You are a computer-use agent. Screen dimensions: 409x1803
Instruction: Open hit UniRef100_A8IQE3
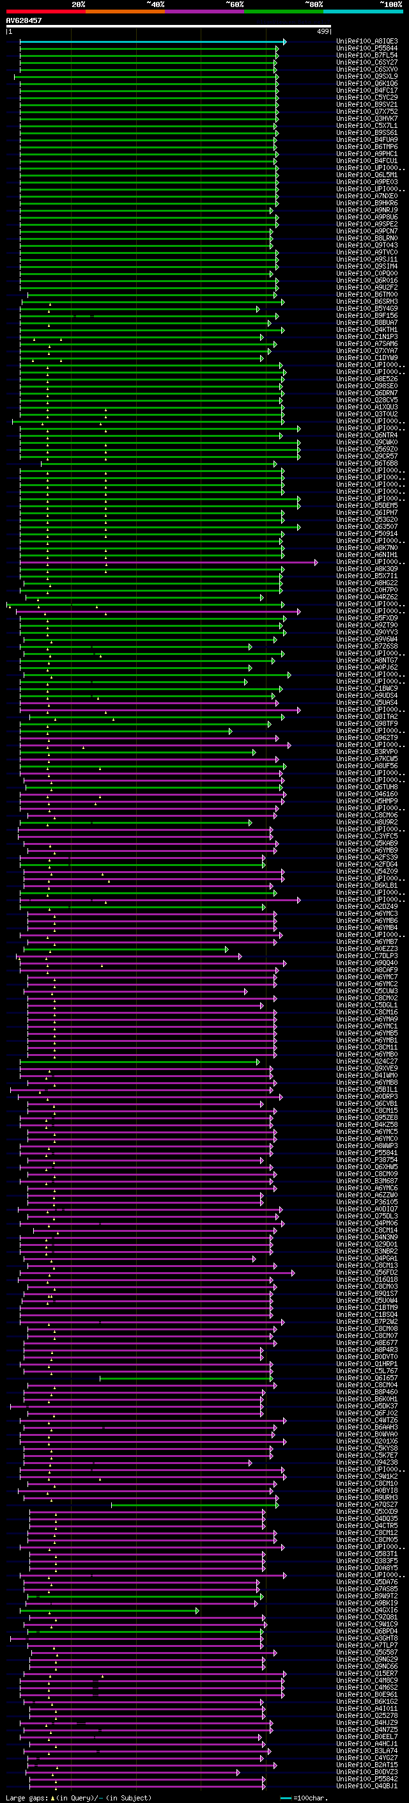coord(367,42)
